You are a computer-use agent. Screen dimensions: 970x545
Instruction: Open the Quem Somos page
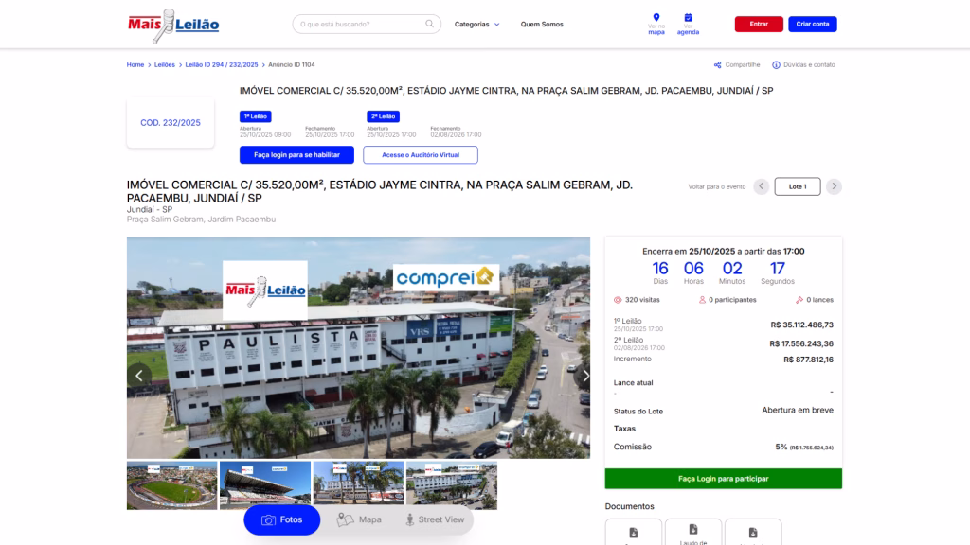(542, 24)
